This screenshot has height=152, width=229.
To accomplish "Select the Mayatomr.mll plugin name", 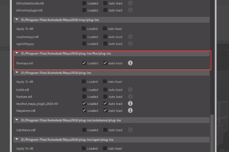I will coord(26,111).
